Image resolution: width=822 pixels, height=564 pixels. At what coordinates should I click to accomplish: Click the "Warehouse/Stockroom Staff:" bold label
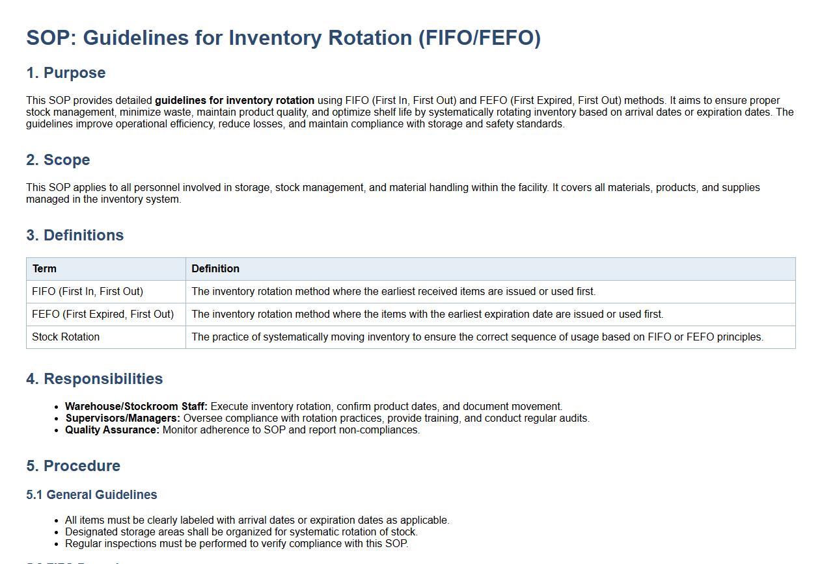pyautogui.click(x=136, y=407)
